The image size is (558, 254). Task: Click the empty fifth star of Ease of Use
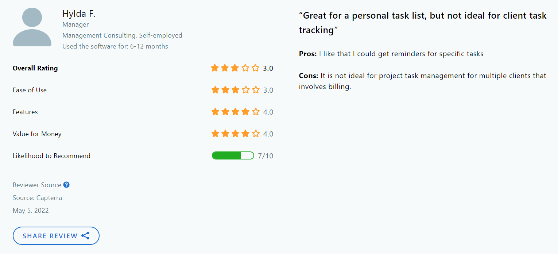pyautogui.click(x=256, y=90)
